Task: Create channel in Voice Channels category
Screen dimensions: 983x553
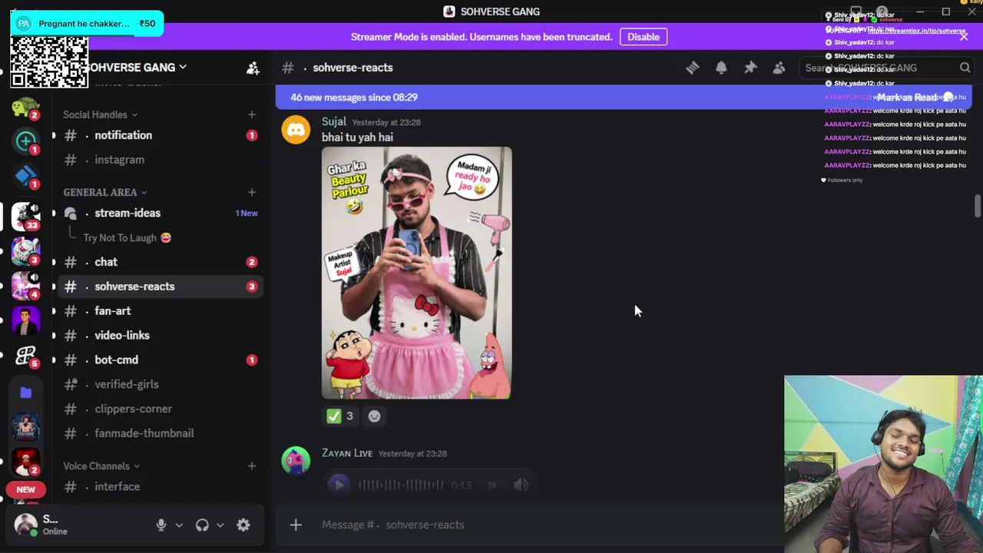Action: coord(252,465)
